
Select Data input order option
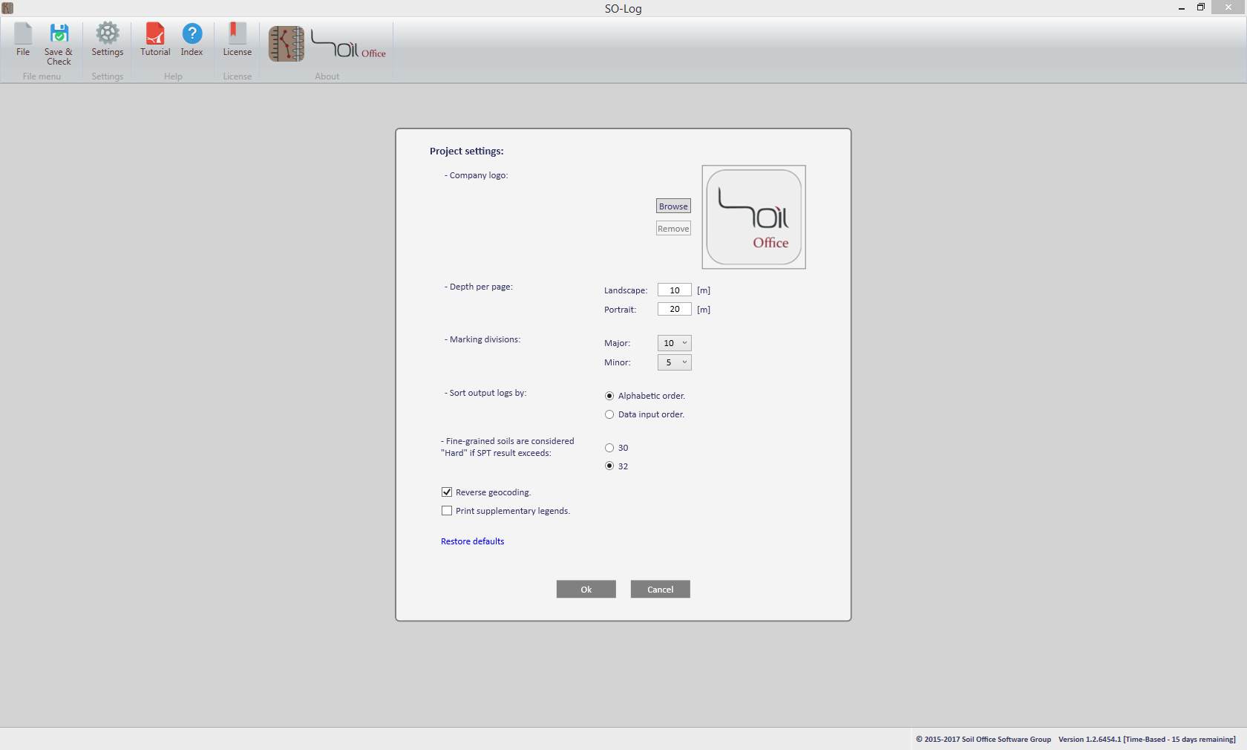[609, 414]
